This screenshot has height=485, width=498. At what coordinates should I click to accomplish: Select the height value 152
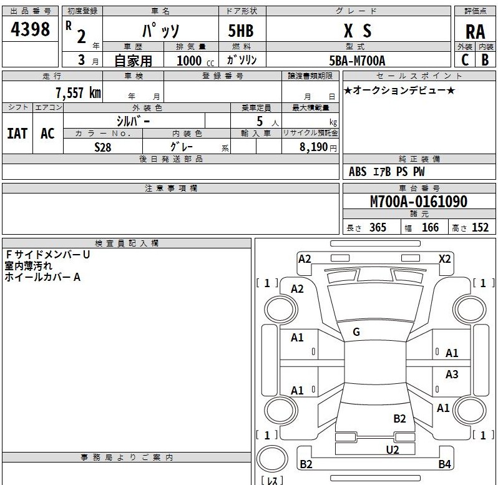[x=480, y=227]
